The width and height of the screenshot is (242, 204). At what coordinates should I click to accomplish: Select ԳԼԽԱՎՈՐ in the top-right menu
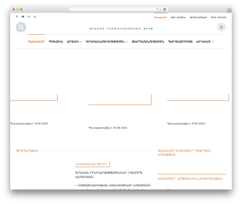tap(160, 17)
